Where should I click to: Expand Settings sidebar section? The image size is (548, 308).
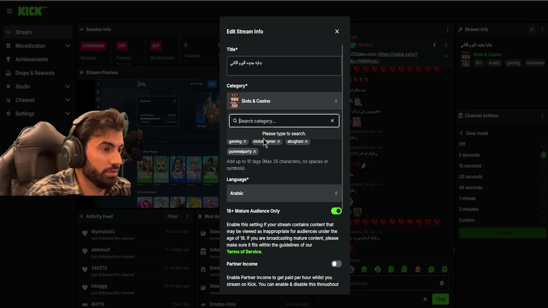[67, 114]
